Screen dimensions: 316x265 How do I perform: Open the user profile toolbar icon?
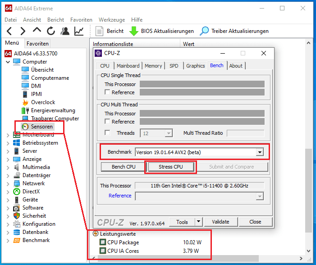(65, 31)
